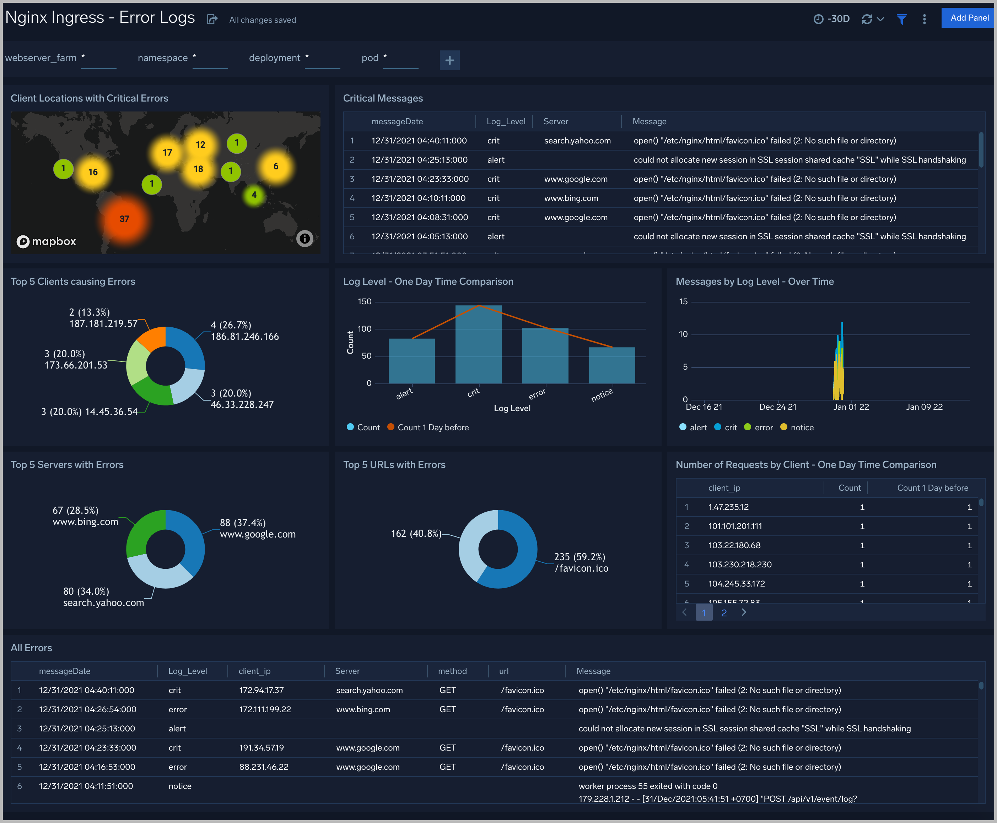Sort by Log_Level column in Critical Messages
The image size is (997, 823).
coord(506,121)
